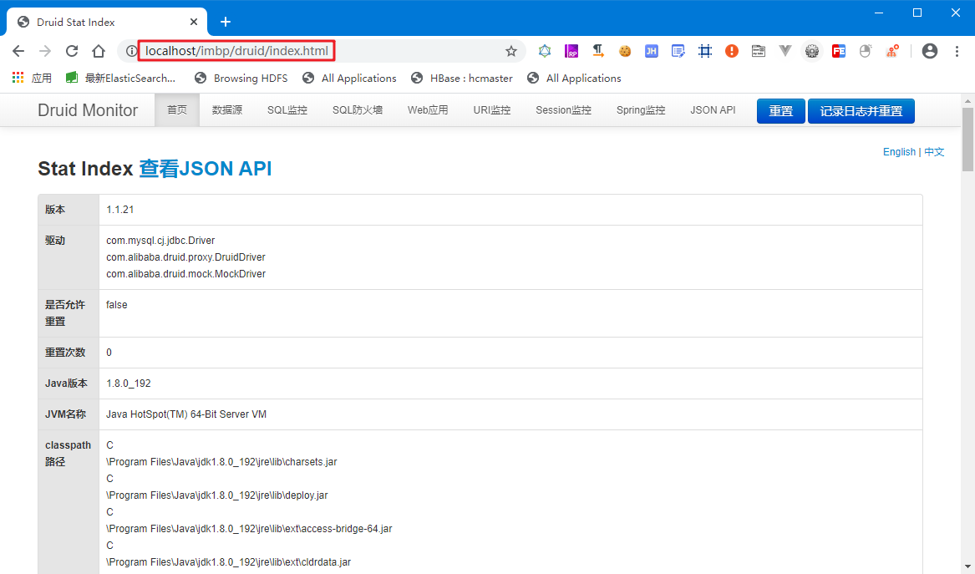Open the 最新ElasticSearch bookmark
Image resolution: width=975 pixels, height=574 pixels.
click(121, 78)
